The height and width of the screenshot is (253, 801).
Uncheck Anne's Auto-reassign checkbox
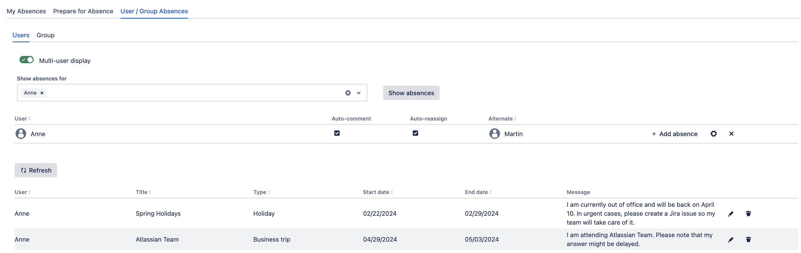click(x=415, y=133)
